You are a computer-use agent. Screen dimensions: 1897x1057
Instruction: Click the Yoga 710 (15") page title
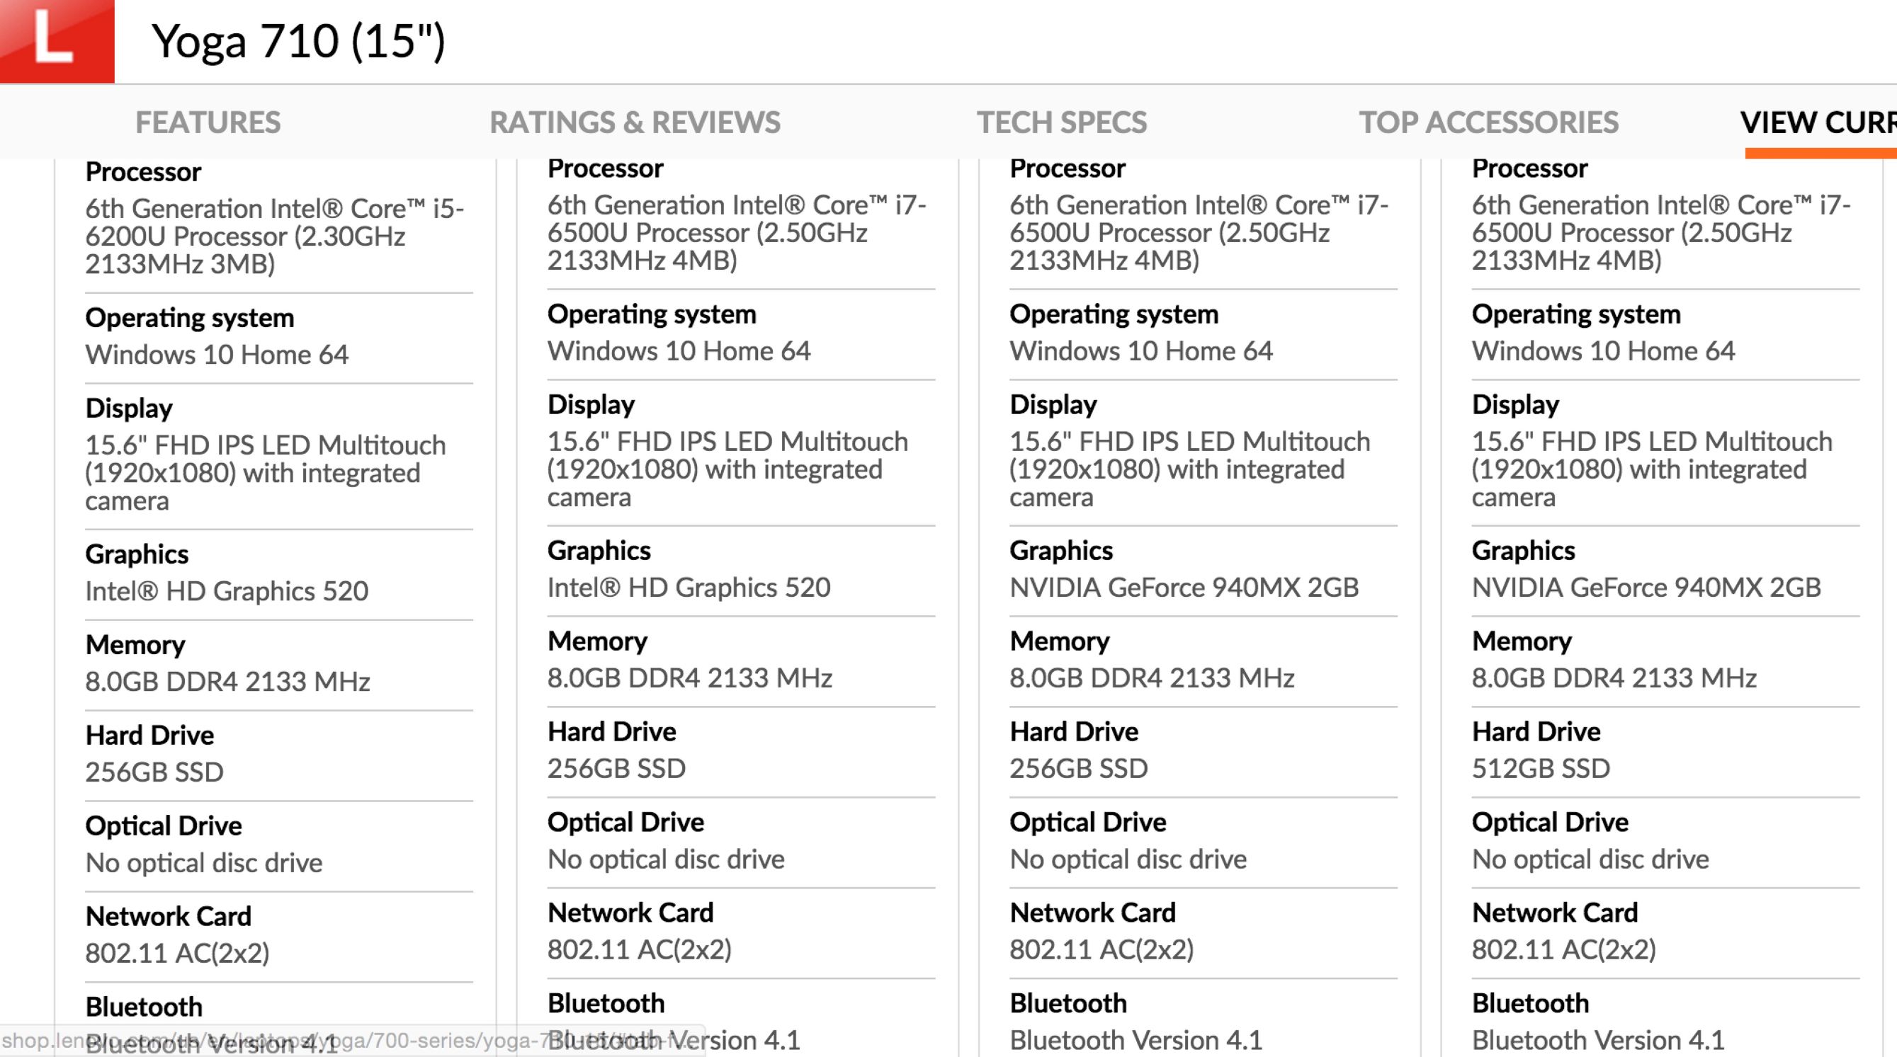coord(298,41)
